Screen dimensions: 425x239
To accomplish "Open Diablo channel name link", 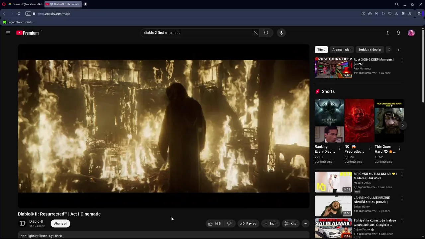I will pos(34,221).
